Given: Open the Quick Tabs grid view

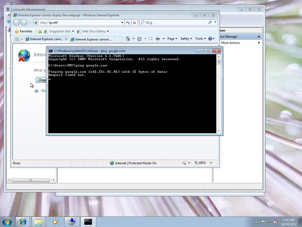Looking at the screenshot, I should (x=17, y=39).
